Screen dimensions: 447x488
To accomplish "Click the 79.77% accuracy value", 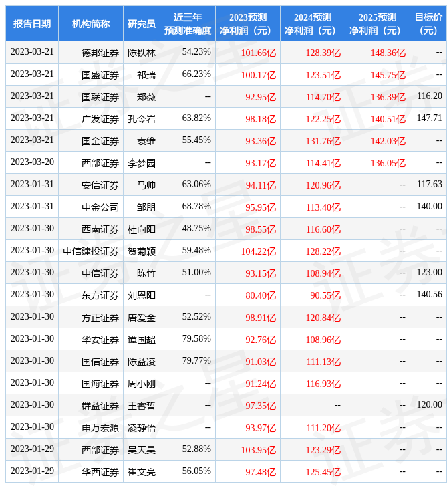I will click(196, 361).
